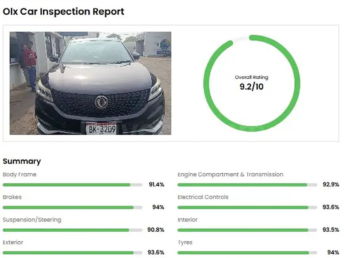This screenshot has width=344, height=258.
Task: Click the Body Frame progress bar
Action: tap(72, 185)
